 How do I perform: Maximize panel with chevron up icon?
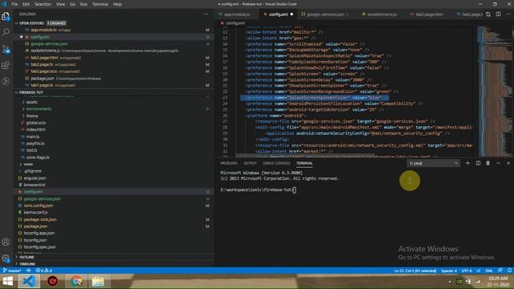coord(498,163)
